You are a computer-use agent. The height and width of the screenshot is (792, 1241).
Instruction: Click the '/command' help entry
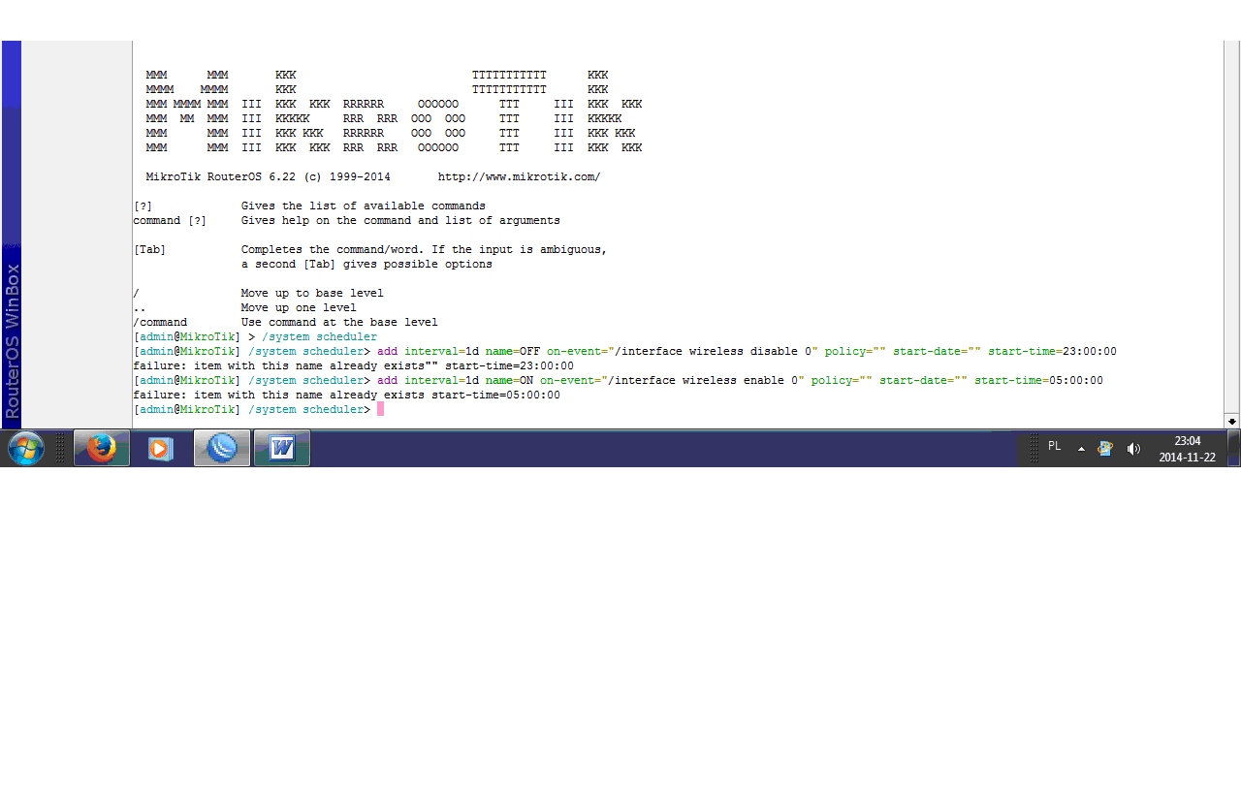coord(160,323)
